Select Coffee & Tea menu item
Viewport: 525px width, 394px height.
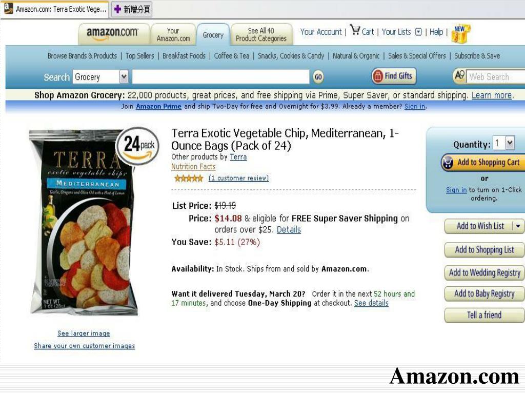[232, 56]
